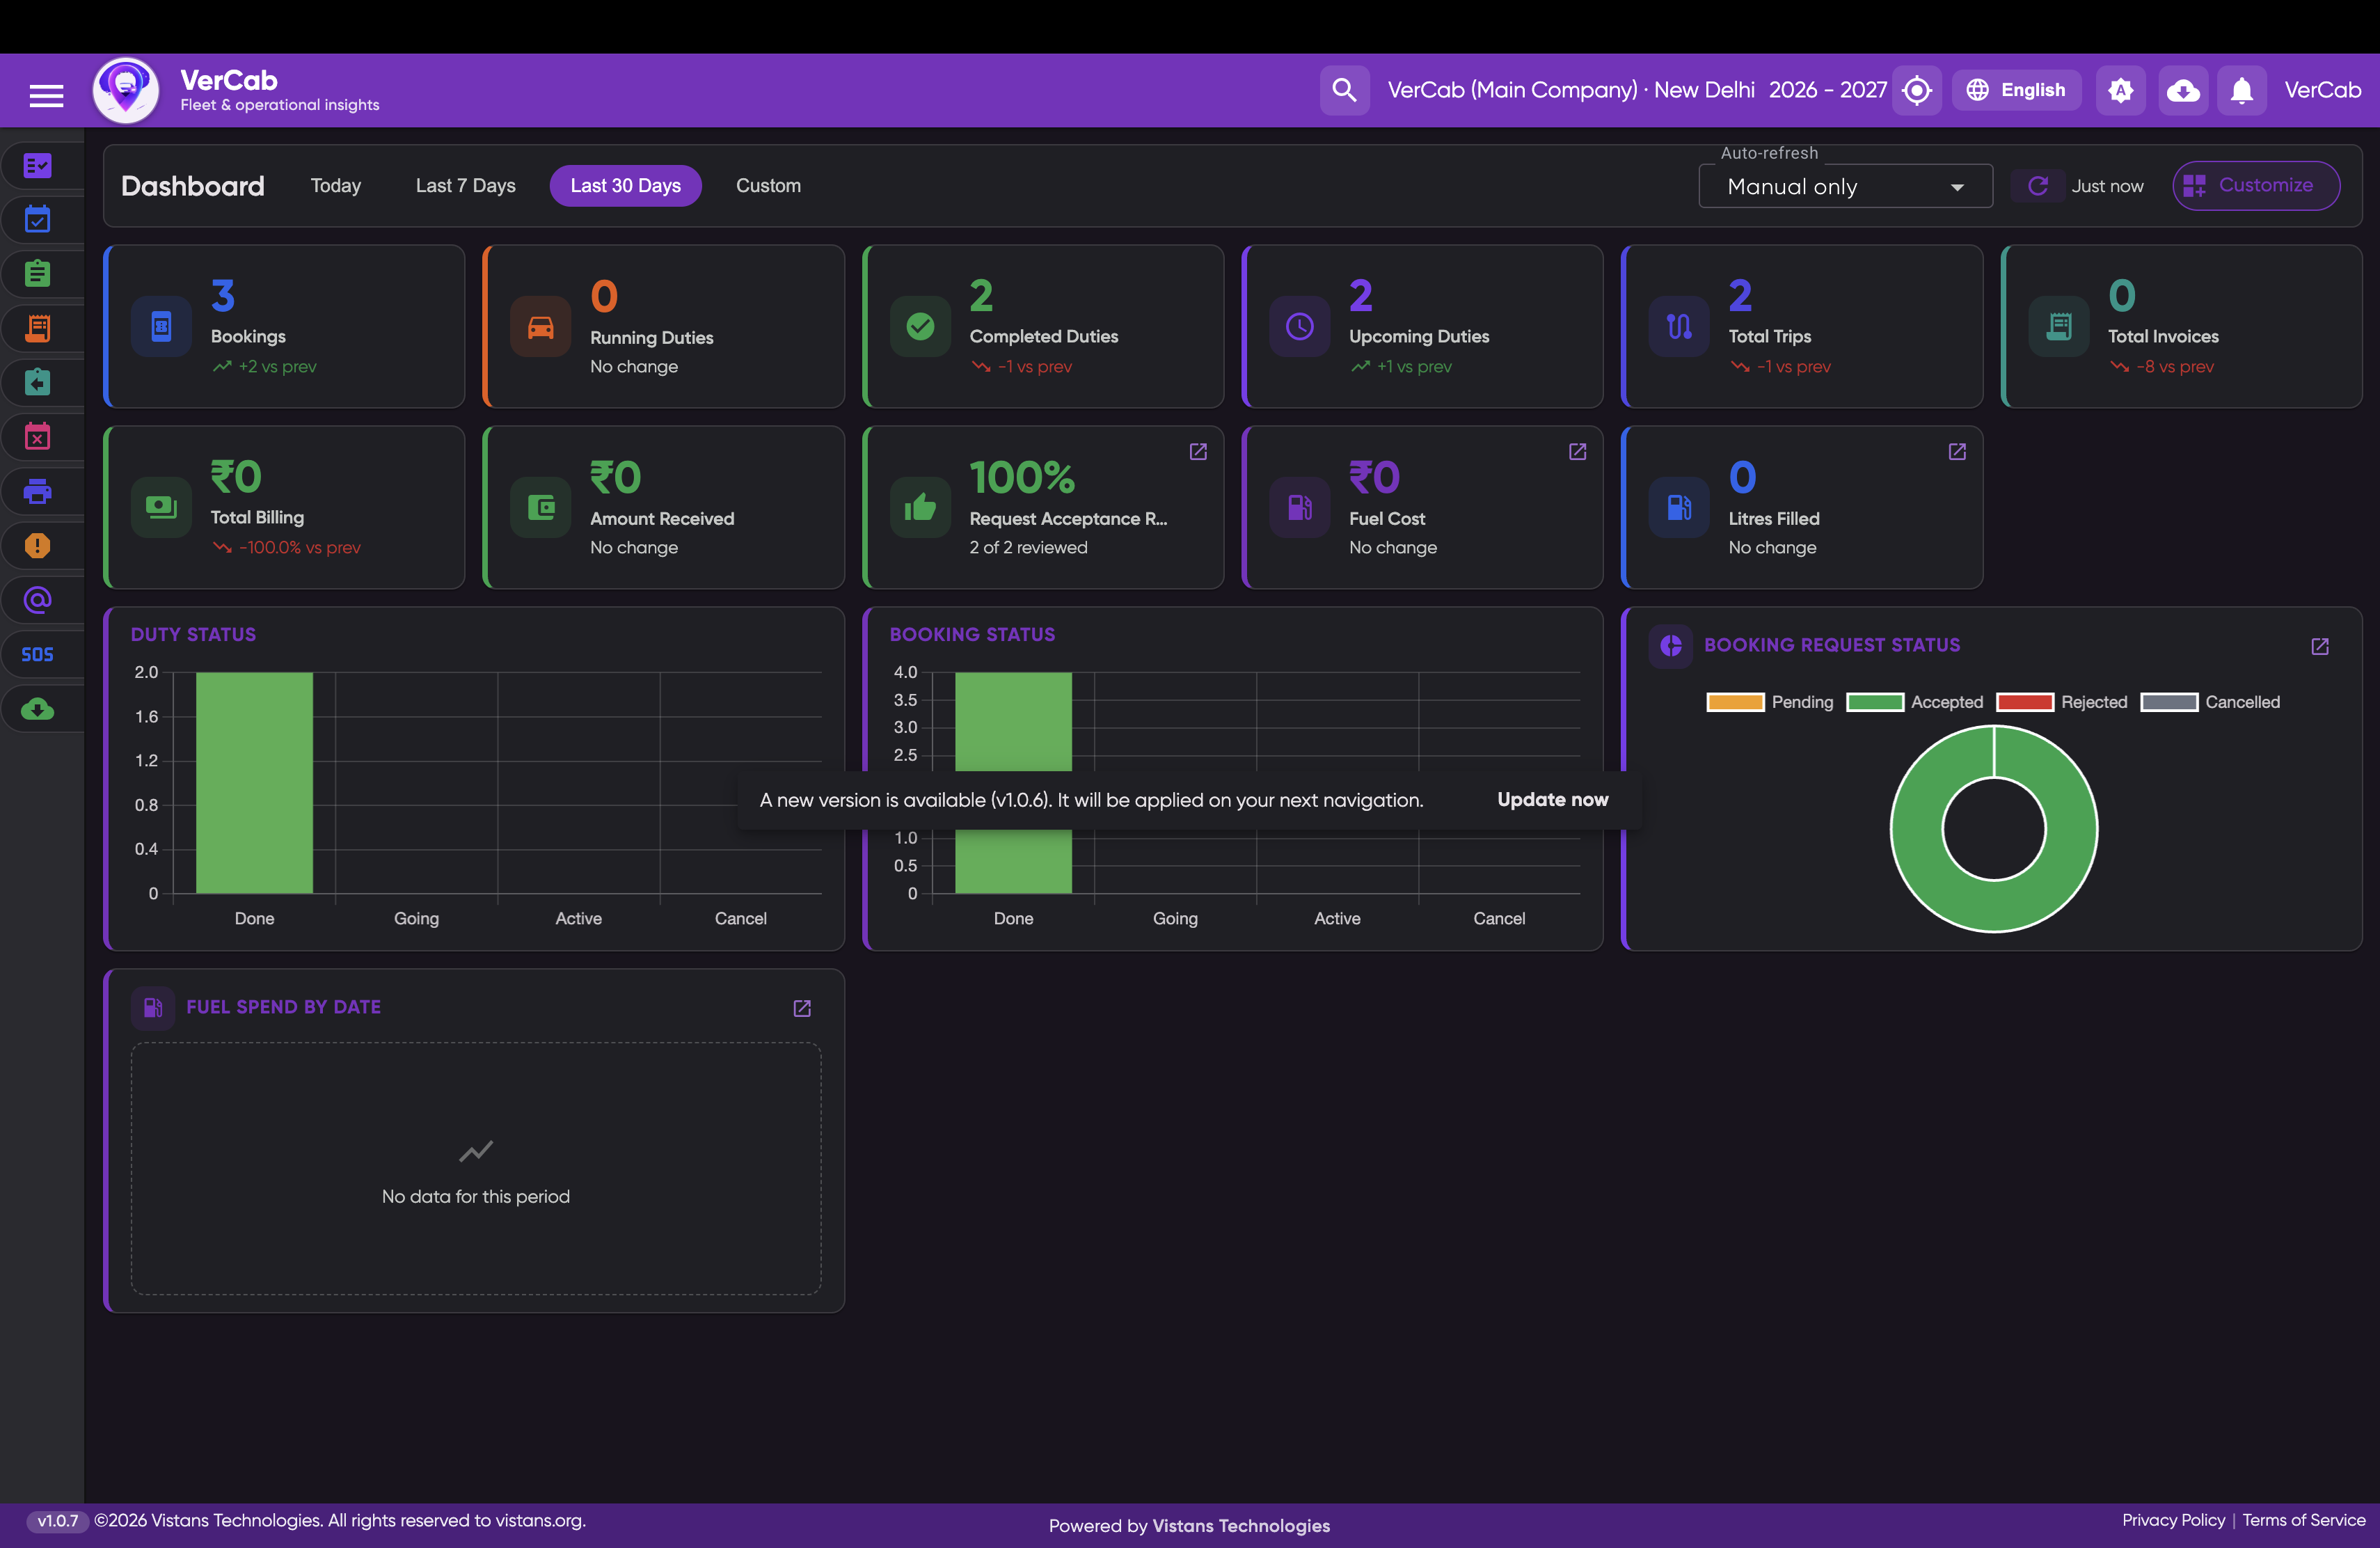Select the Custom date range tab

(x=768, y=186)
